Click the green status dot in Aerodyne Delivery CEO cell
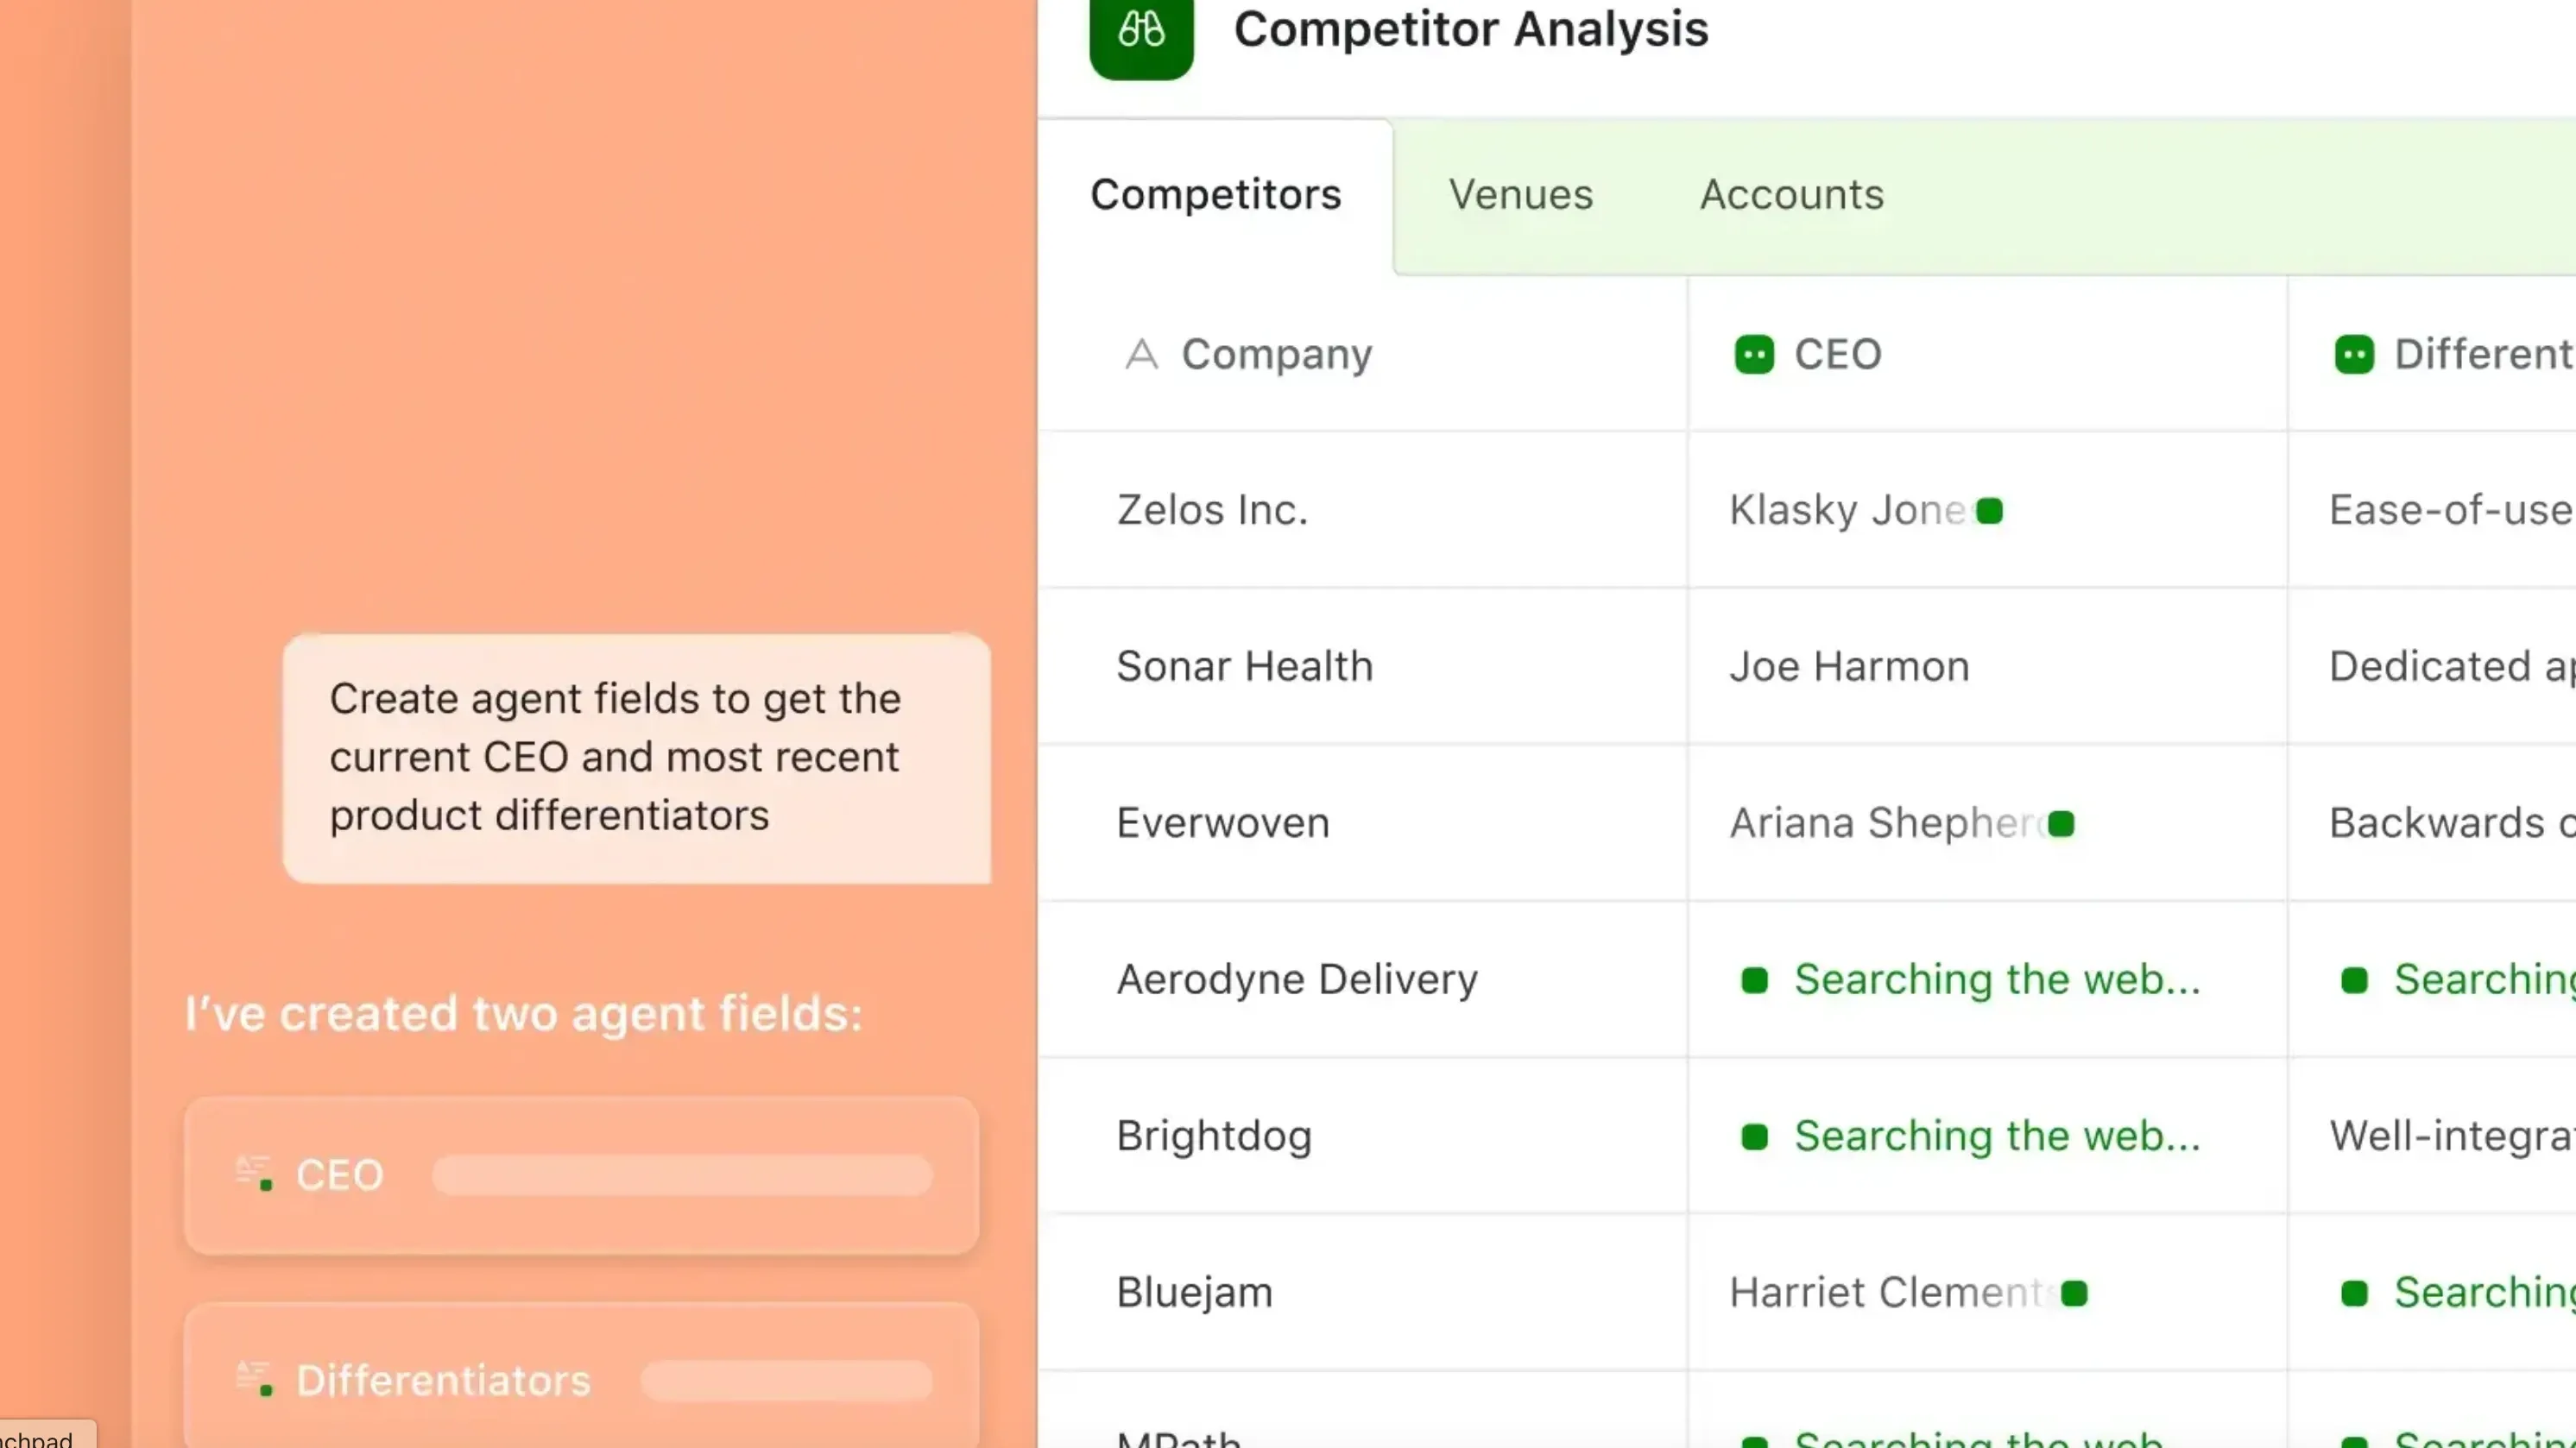 (x=1754, y=980)
